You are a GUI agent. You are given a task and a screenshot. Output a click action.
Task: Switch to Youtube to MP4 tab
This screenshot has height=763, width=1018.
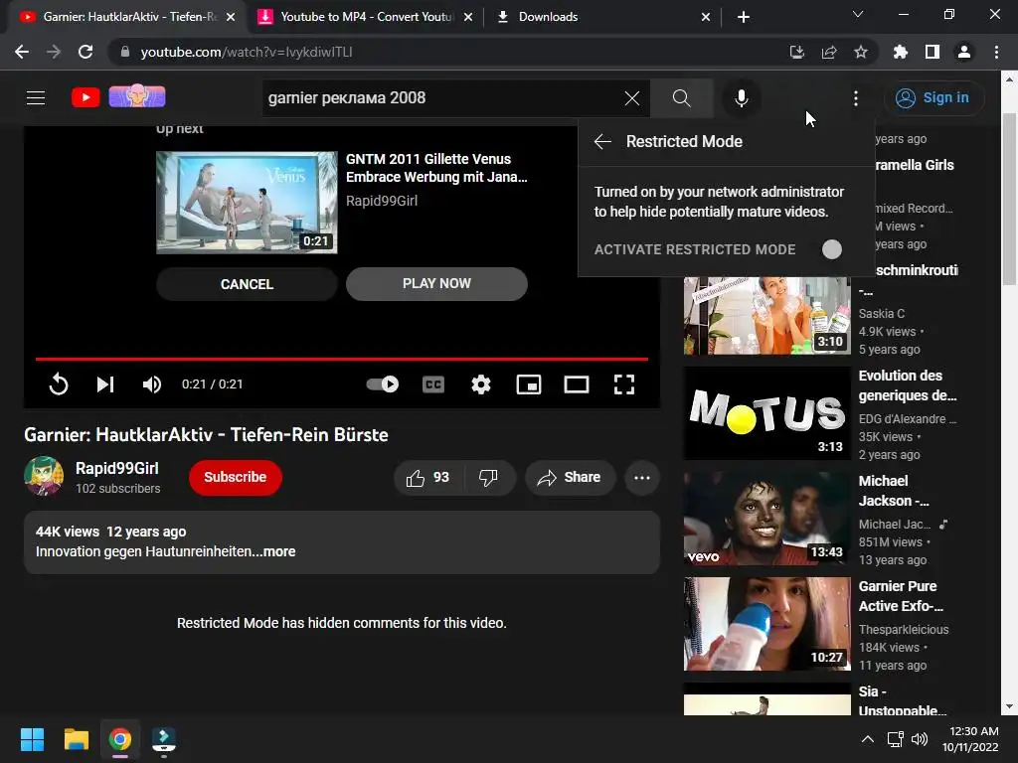coord(365,17)
